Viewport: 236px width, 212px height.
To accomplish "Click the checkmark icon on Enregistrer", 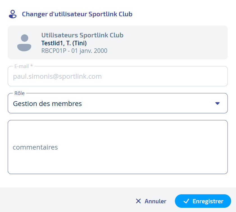I will (x=186, y=201).
